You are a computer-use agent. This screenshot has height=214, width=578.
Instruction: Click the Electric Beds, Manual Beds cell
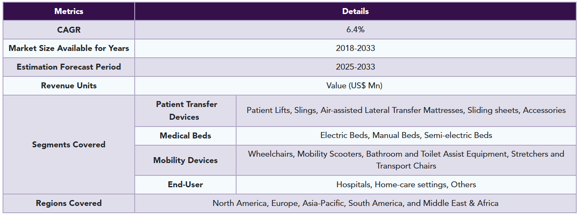[x=406, y=136]
